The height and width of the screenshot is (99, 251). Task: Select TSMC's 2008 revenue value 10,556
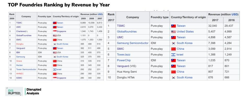click(x=92, y=23)
